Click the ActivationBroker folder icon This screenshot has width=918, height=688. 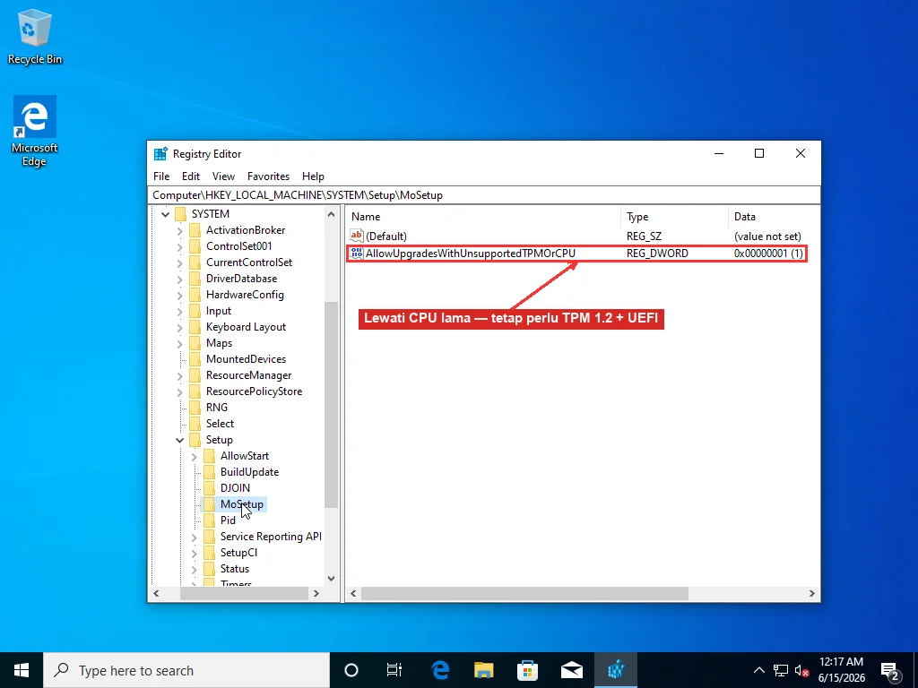(x=195, y=230)
